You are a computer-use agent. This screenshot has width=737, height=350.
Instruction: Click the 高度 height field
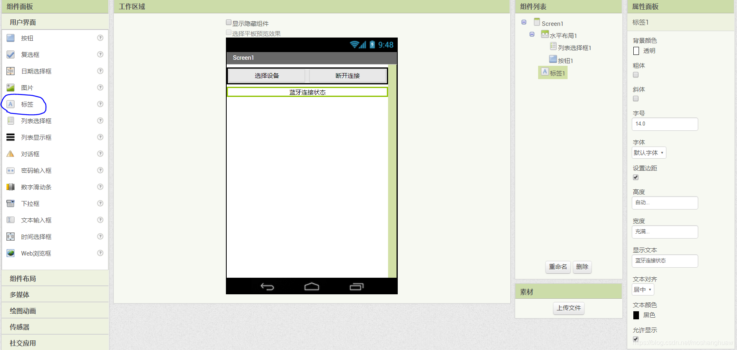click(x=665, y=203)
